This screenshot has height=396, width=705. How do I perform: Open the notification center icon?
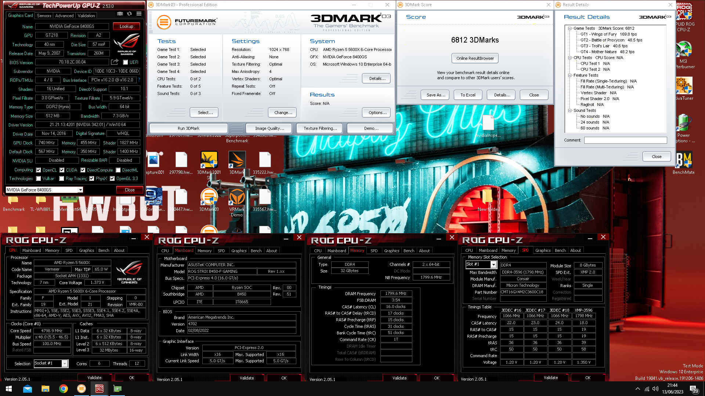[694, 389]
